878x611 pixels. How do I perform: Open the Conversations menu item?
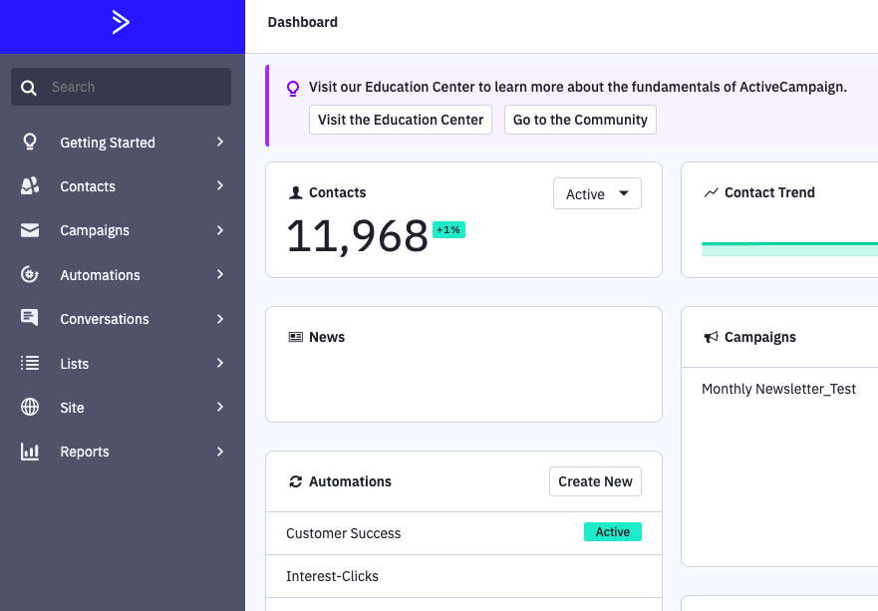pyautogui.click(x=105, y=319)
